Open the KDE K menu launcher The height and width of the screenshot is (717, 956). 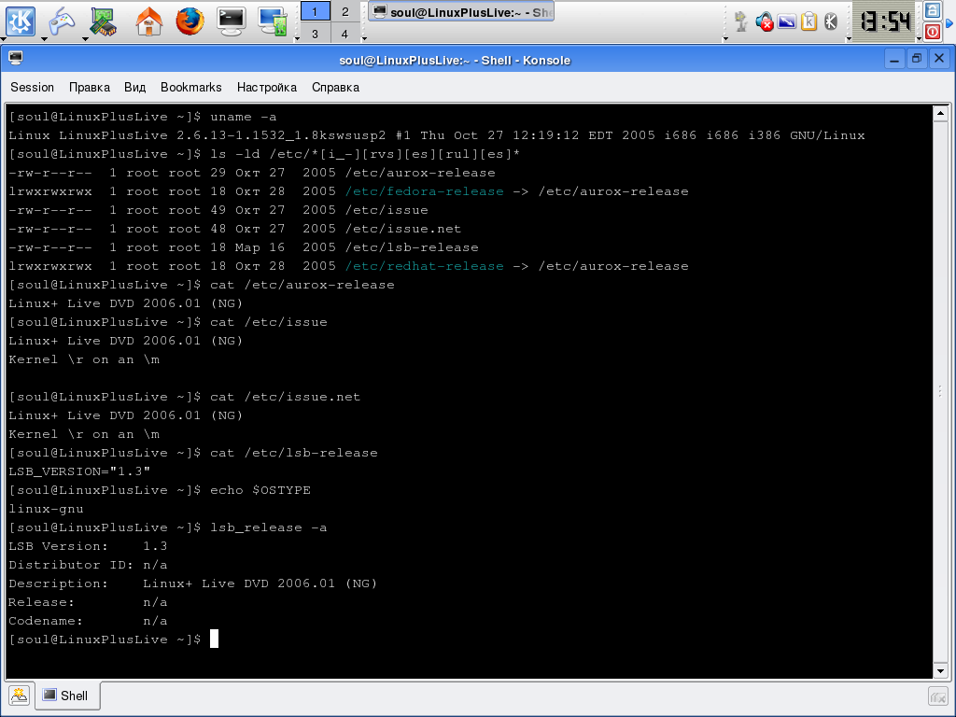click(x=21, y=21)
